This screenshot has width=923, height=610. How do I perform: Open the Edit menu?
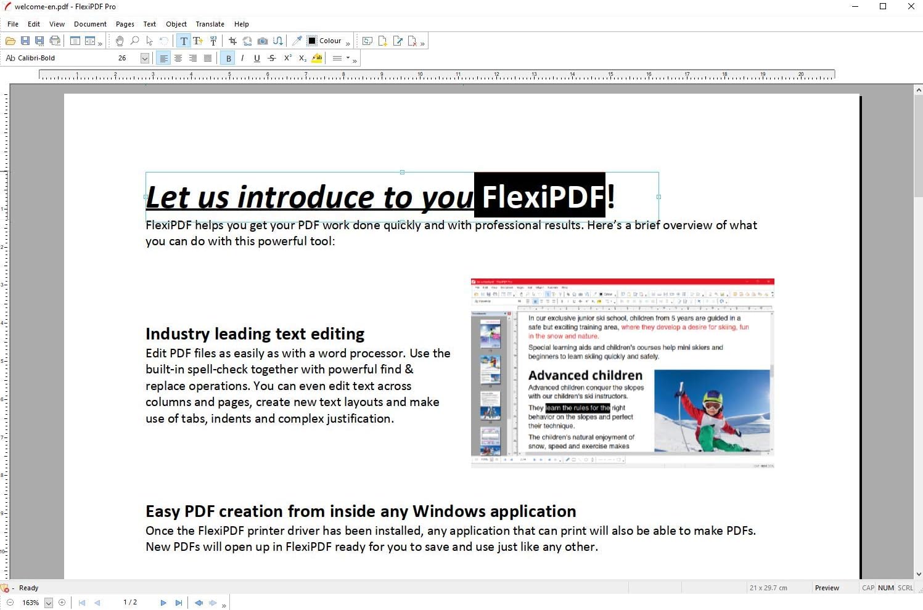click(34, 24)
